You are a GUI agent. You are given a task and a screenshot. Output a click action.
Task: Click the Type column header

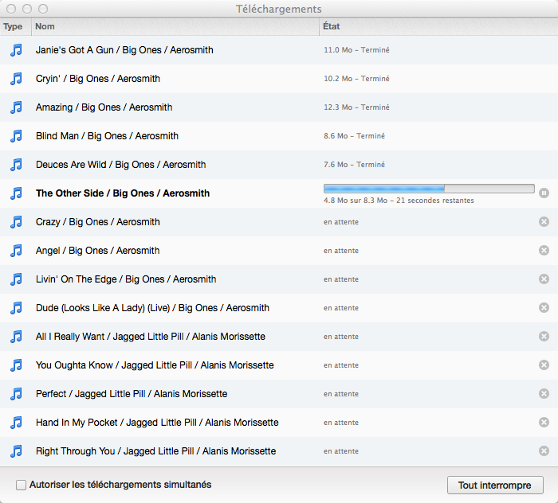click(16, 26)
